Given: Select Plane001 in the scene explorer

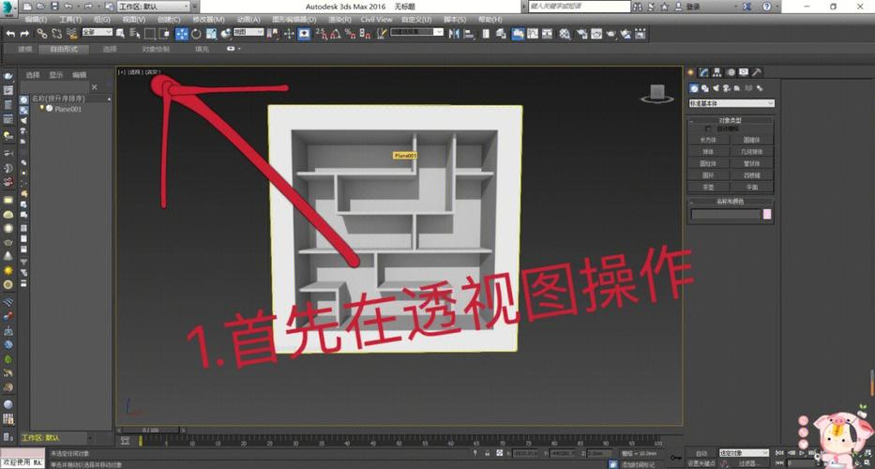Looking at the screenshot, I should (68, 110).
